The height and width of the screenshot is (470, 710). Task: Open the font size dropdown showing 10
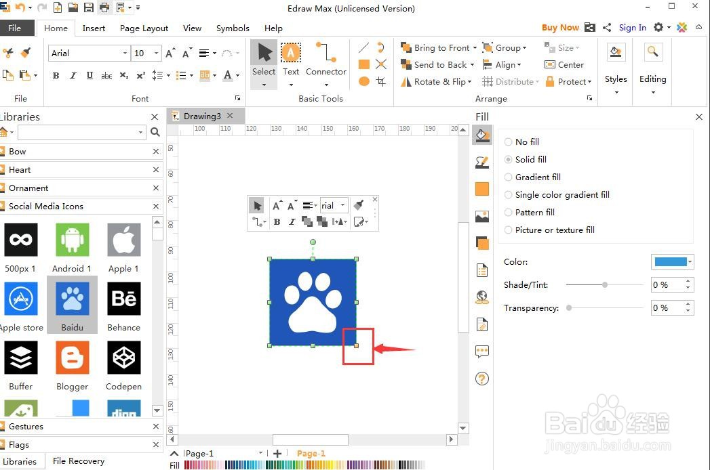[x=156, y=54]
